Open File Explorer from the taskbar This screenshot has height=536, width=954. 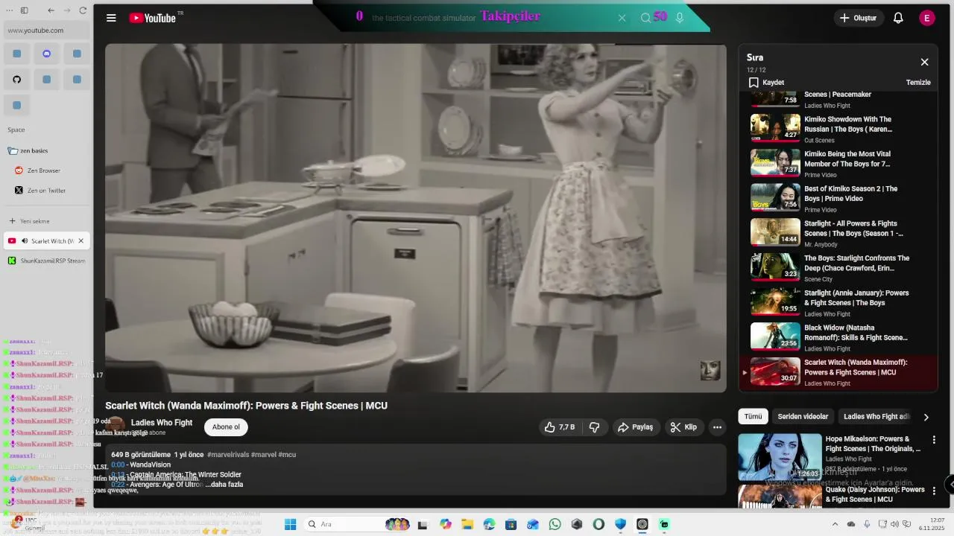[x=467, y=524]
